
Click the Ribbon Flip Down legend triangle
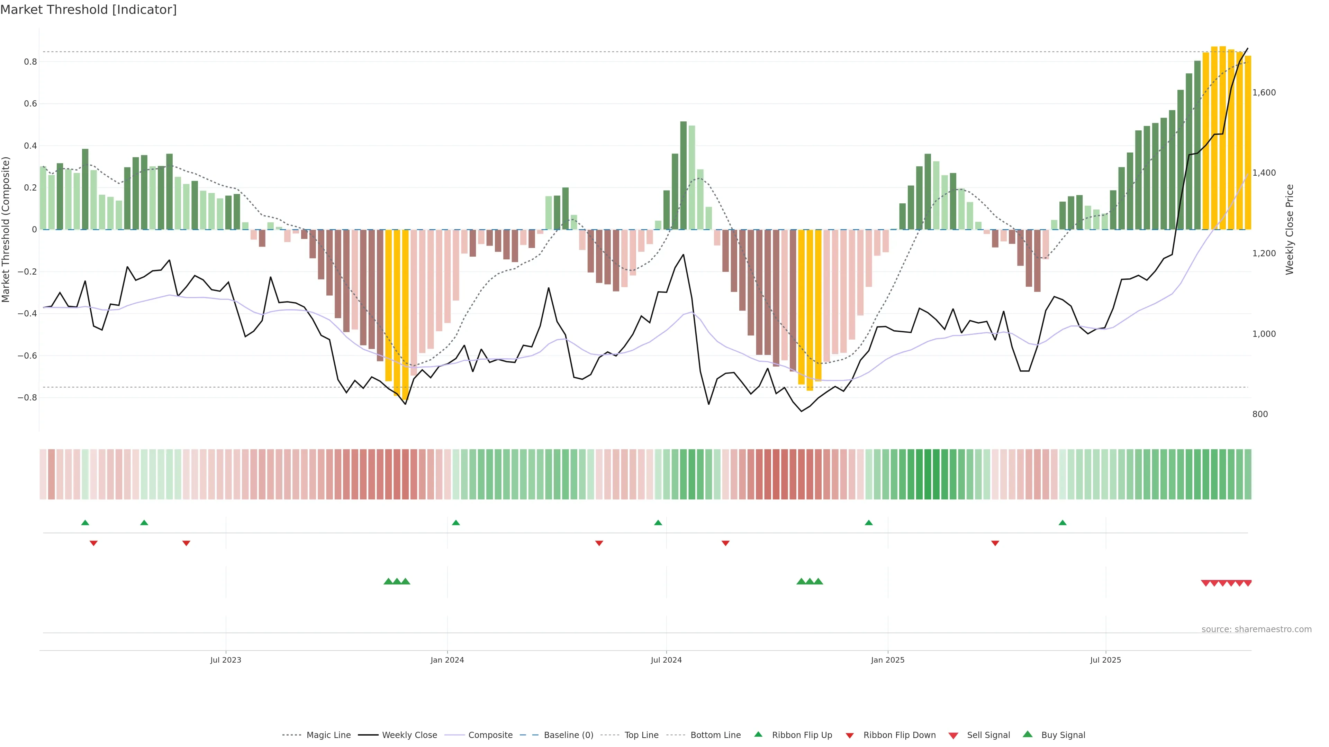tap(849, 736)
